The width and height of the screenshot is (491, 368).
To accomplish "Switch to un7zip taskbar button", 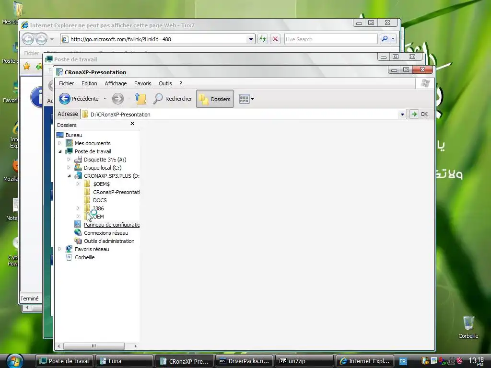I will point(304,361).
